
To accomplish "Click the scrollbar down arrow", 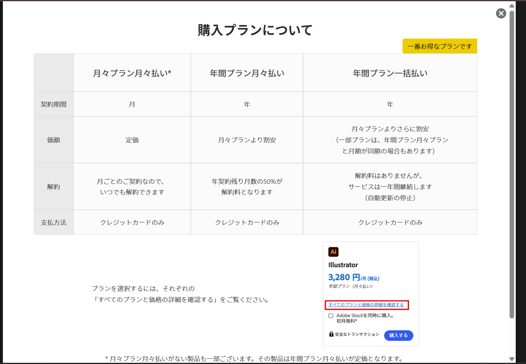I will [512, 358].
